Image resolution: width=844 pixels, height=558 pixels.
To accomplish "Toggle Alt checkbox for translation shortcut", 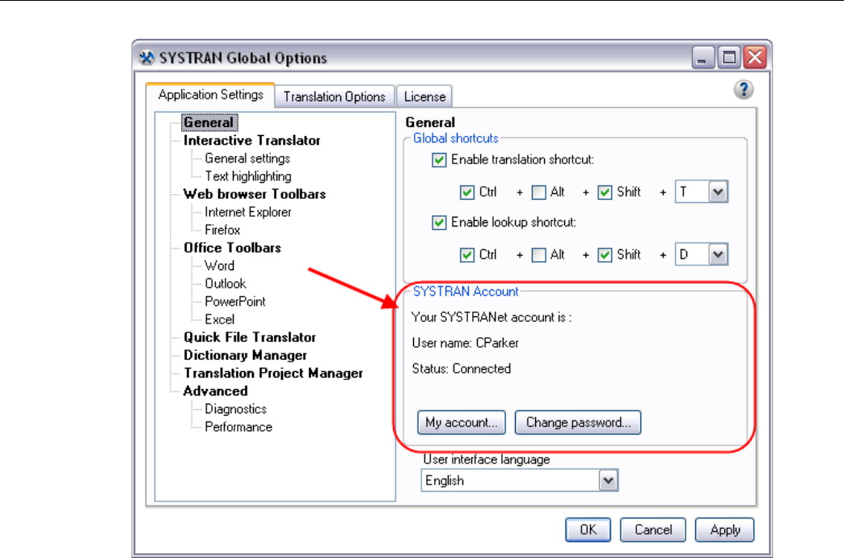I will (x=538, y=192).
